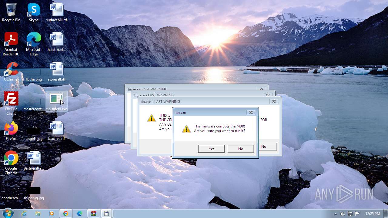388x218 pixels.
Task: Select the partneratte document icon
Action: (x=34, y=161)
